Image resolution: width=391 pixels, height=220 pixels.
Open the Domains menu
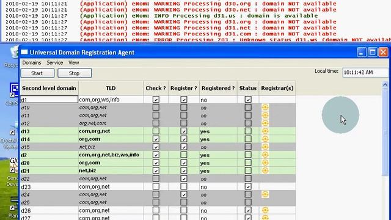pos(32,62)
